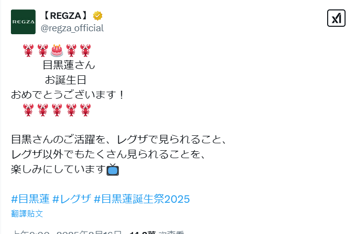Viewport: 351px width, 234px height.
Task: Click the post timestamp at the bottom
Action: [67, 232]
